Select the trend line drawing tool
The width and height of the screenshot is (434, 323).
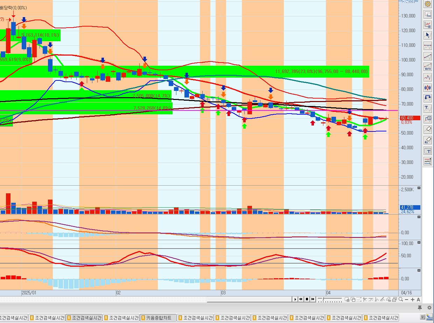tap(428, 56)
